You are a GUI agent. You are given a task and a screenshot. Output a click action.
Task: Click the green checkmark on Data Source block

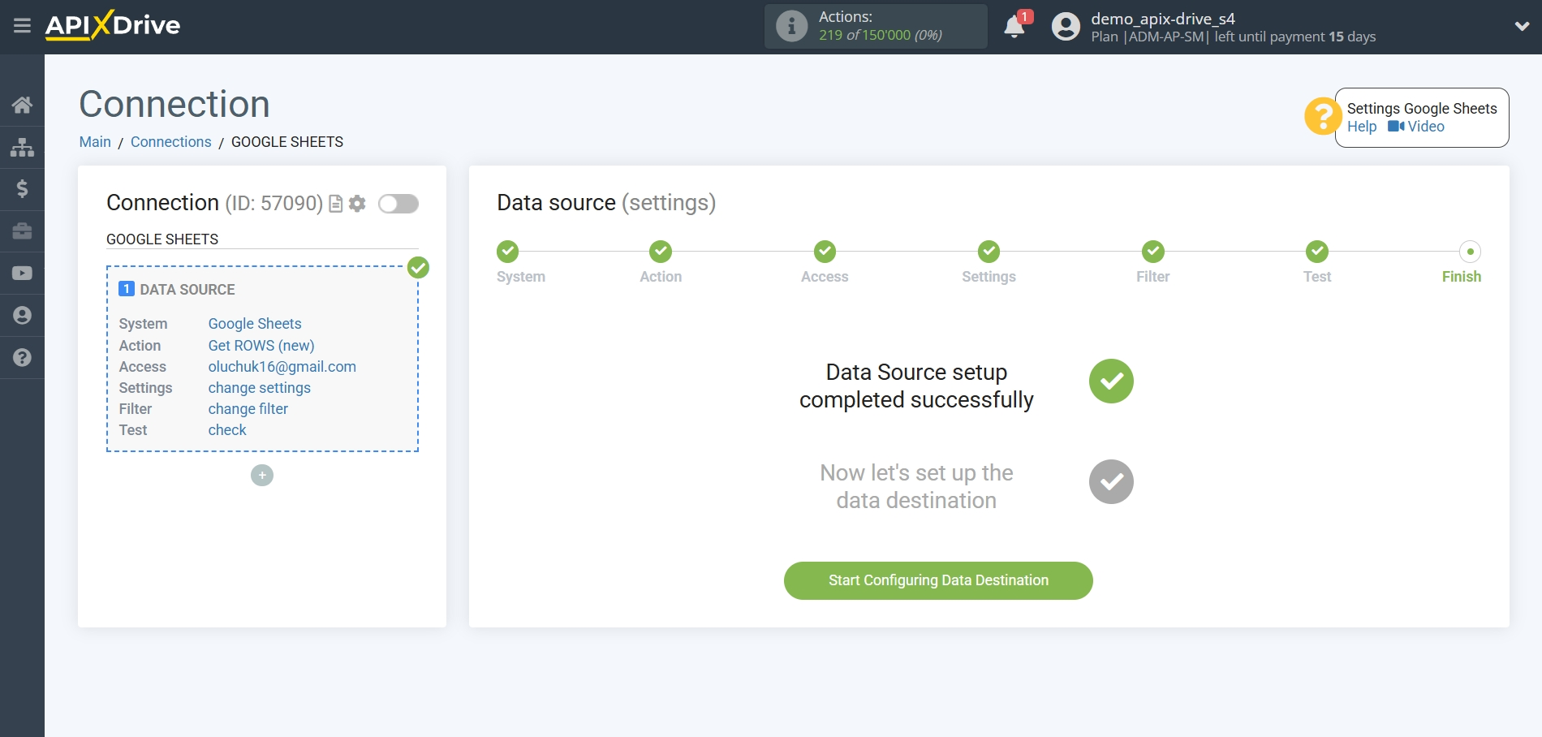pyautogui.click(x=418, y=267)
